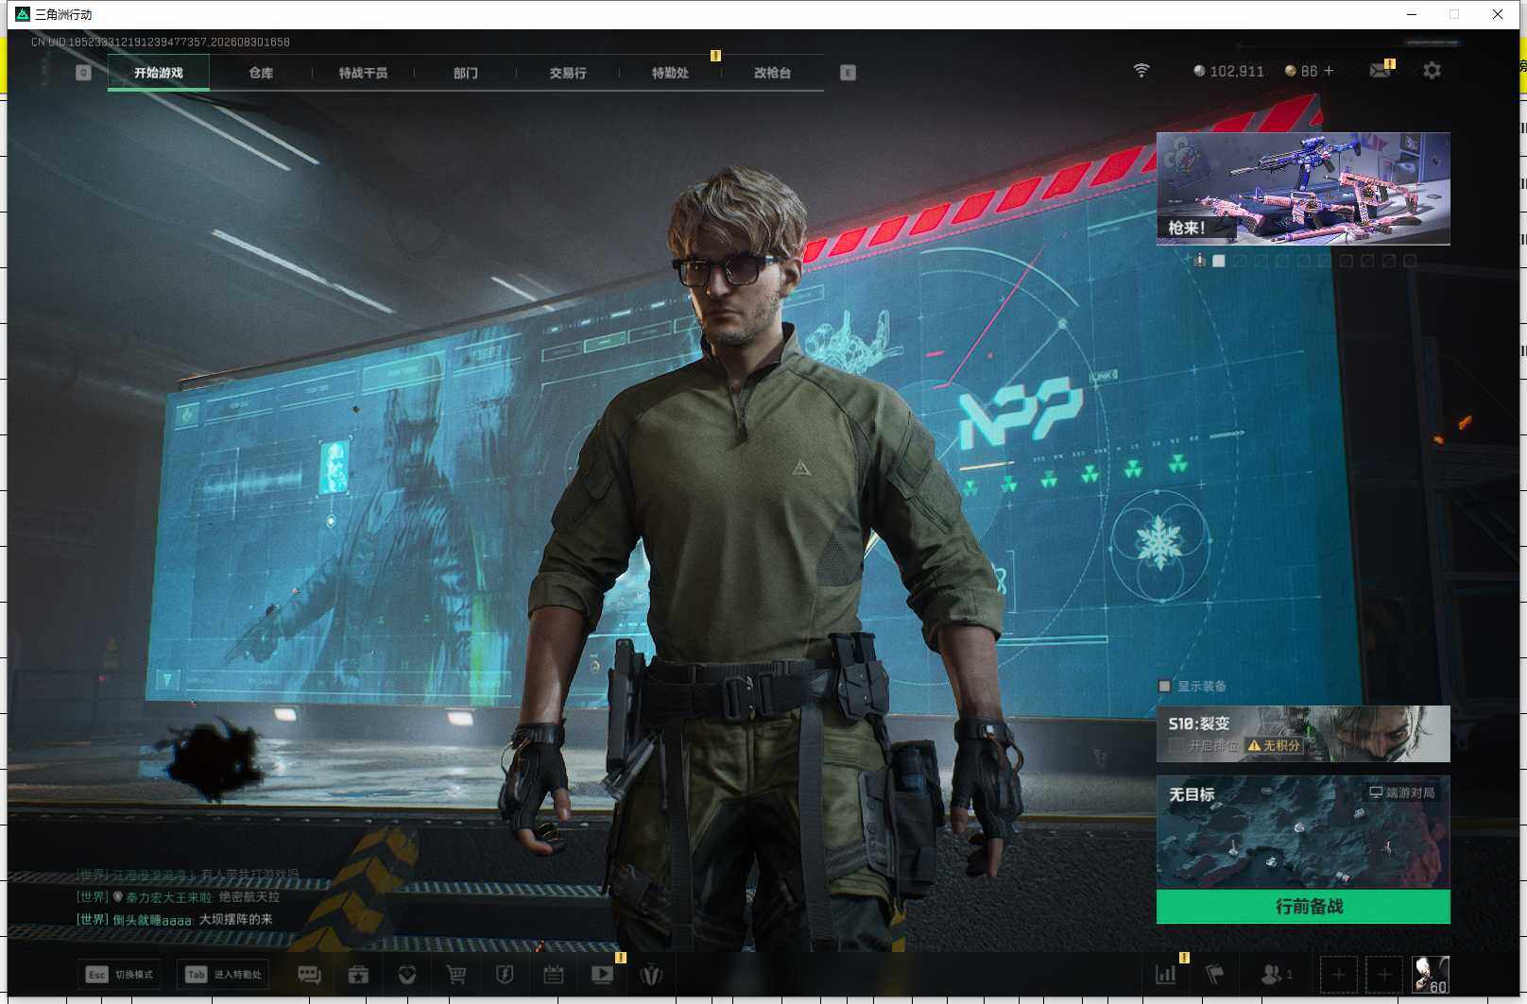This screenshot has width=1527, height=1004.
Task: Close the 三角洲行动 window
Action: point(1498,14)
